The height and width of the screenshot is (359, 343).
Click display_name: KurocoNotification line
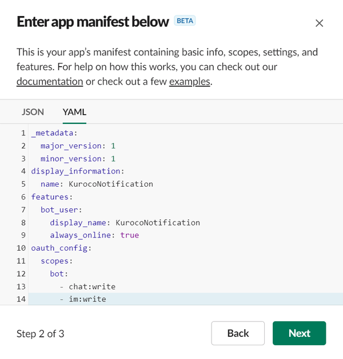click(125, 223)
